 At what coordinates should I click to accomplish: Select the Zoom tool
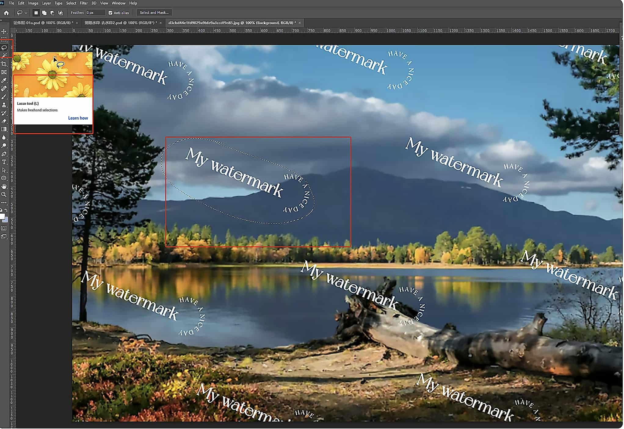[x=4, y=195]
